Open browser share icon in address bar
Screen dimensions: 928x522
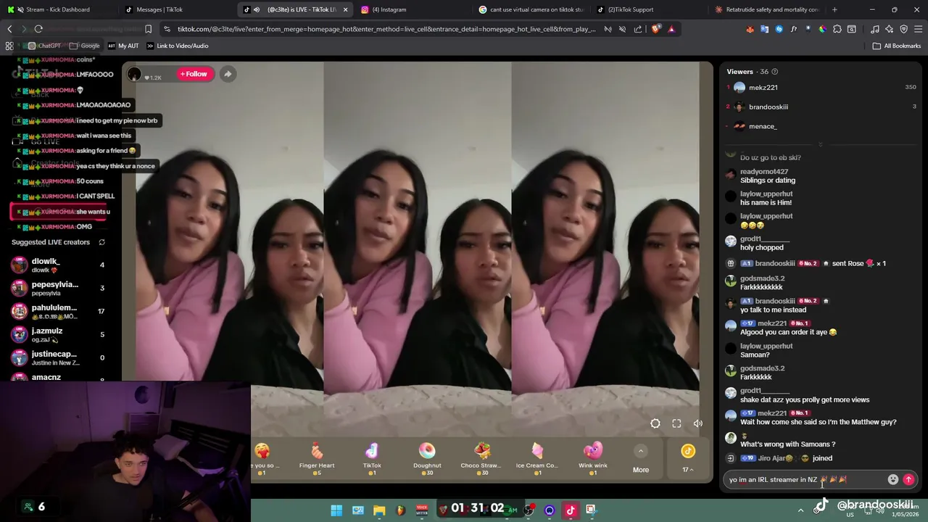[638, 29]
